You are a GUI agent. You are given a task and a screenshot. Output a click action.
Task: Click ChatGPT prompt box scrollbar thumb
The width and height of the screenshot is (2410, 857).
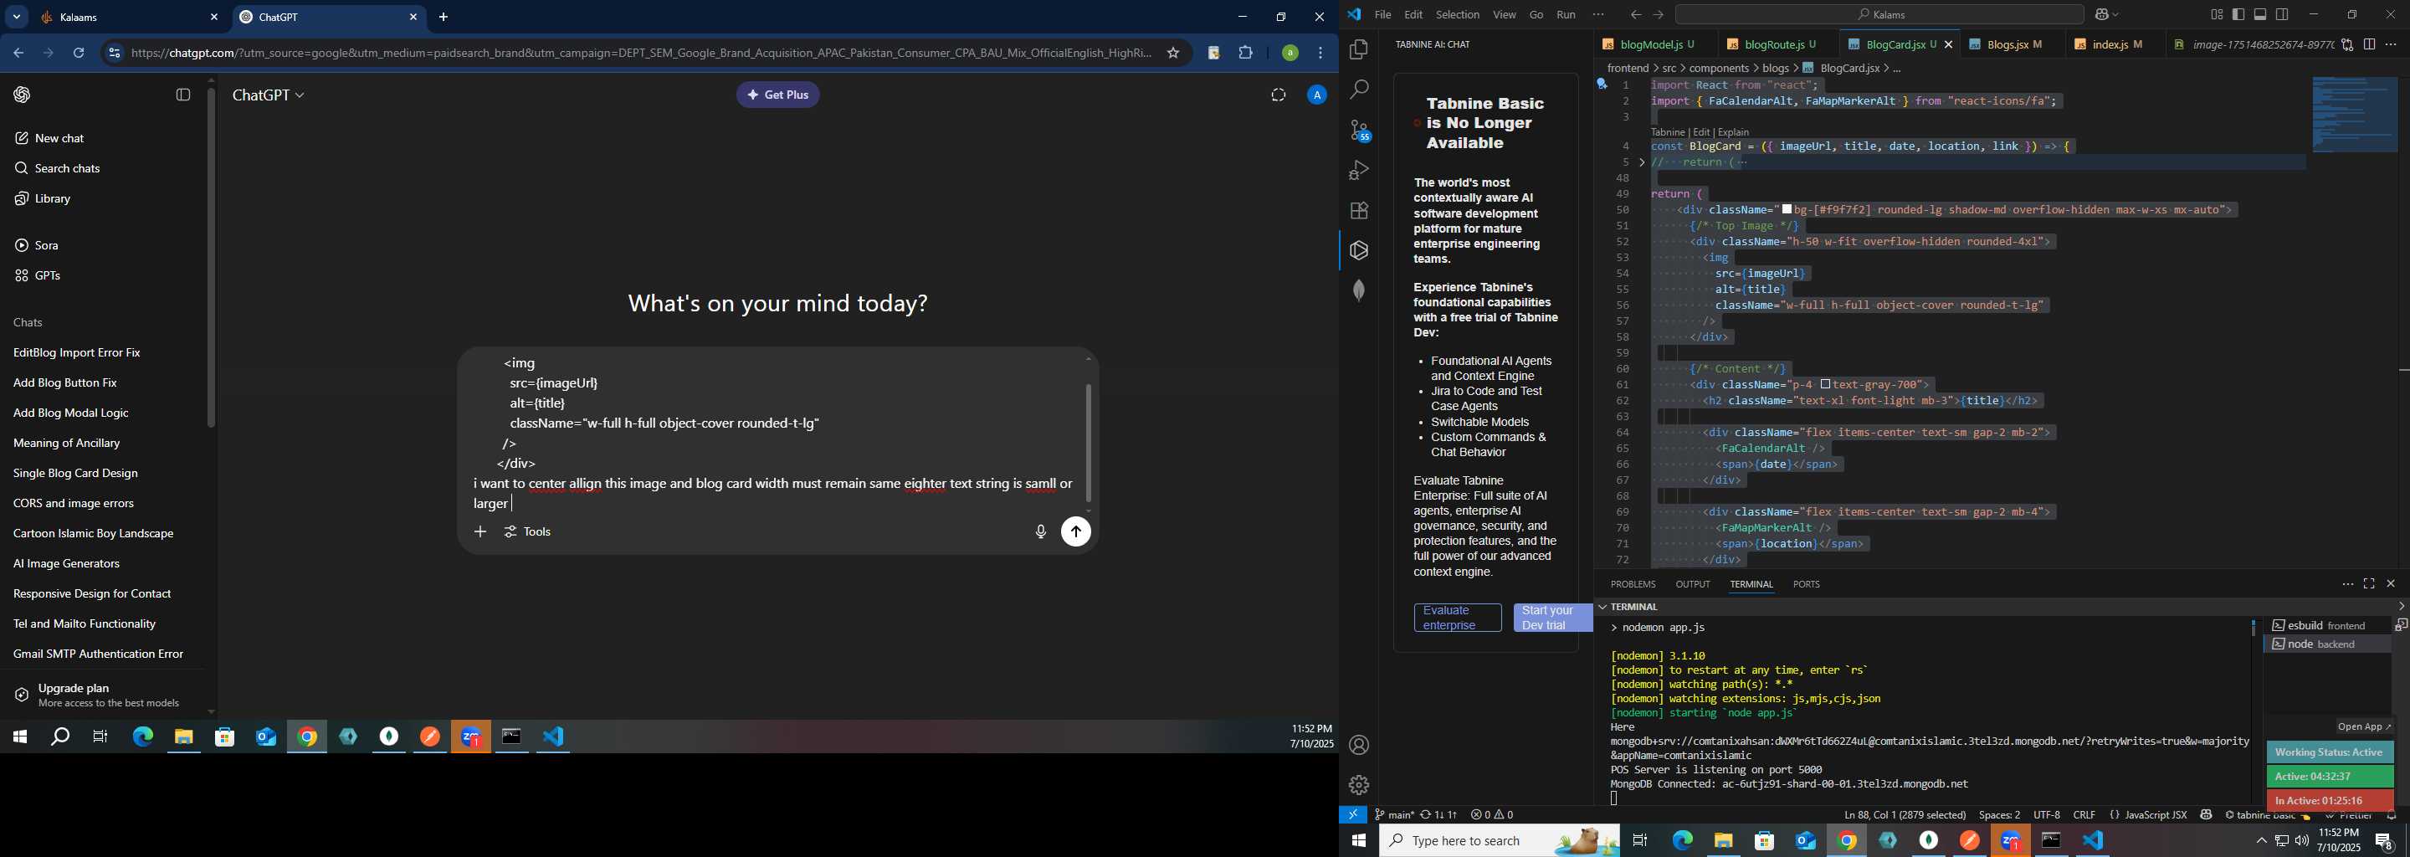(x=1088, y=443)
